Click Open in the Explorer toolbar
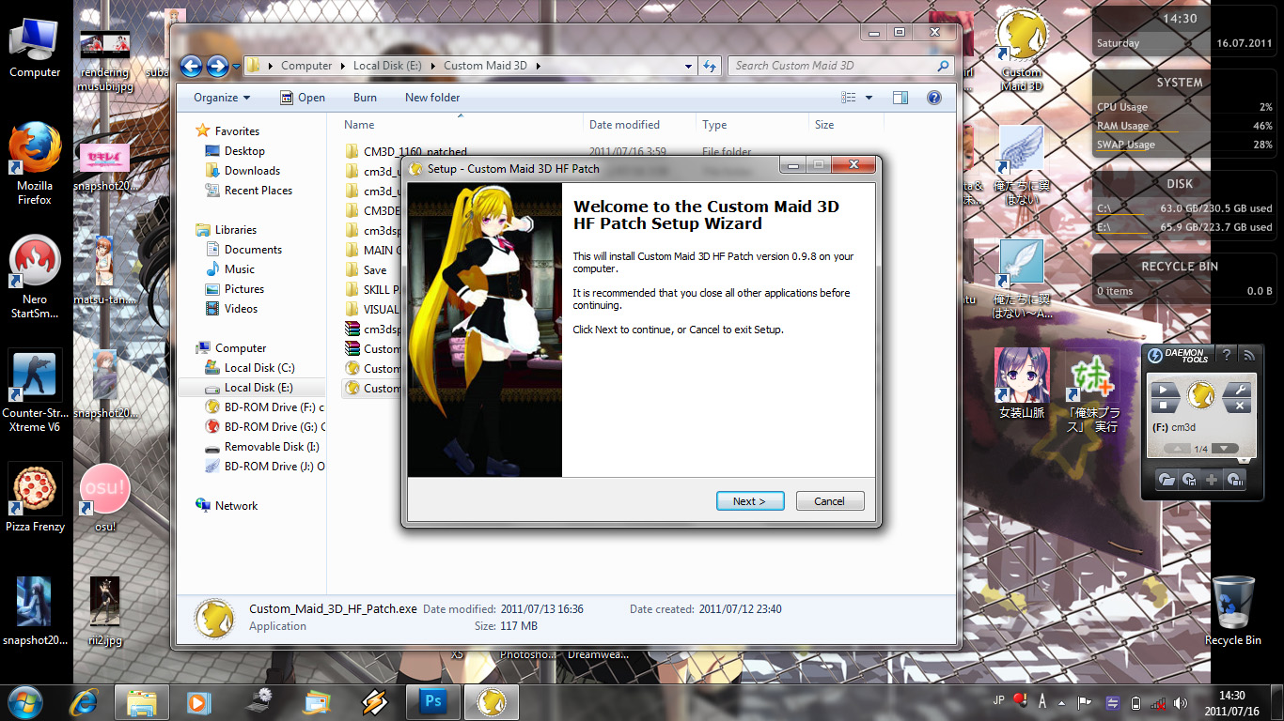 pyautogui.click(x=303, y=98)
